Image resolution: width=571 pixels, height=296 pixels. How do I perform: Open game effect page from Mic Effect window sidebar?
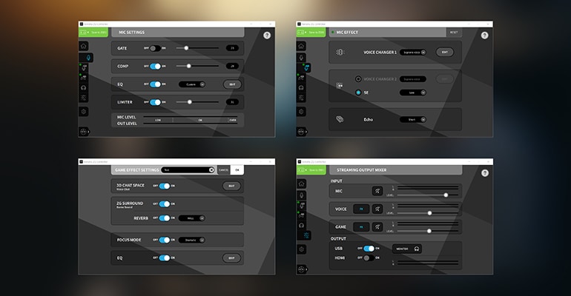click(x=301, y=78)
